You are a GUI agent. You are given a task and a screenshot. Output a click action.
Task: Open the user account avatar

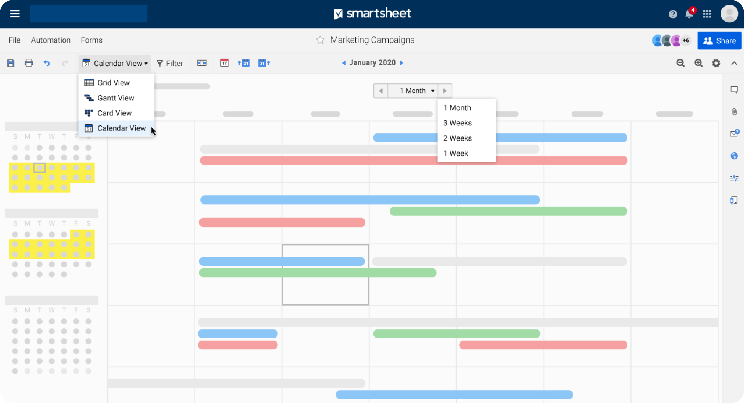pyautogui.click(x=729, y=14)
